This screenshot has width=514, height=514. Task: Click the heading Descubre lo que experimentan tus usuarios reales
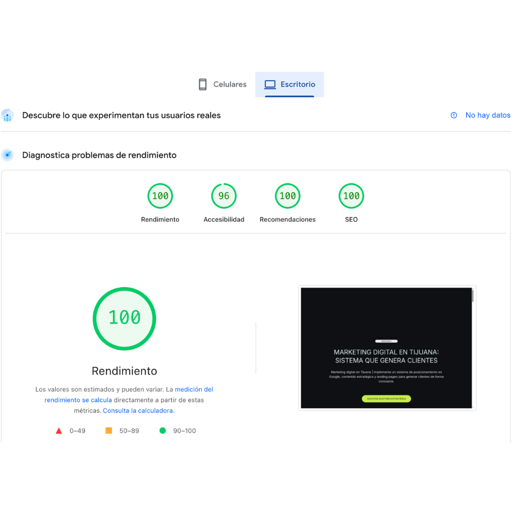point(121,115)
